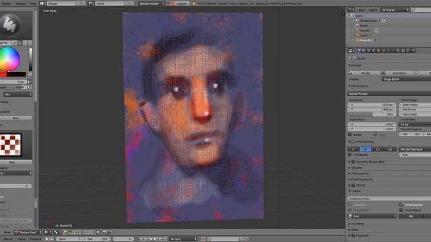Open the Playback menu in timeline
This screenshot has width=431, height=242.
36,239
